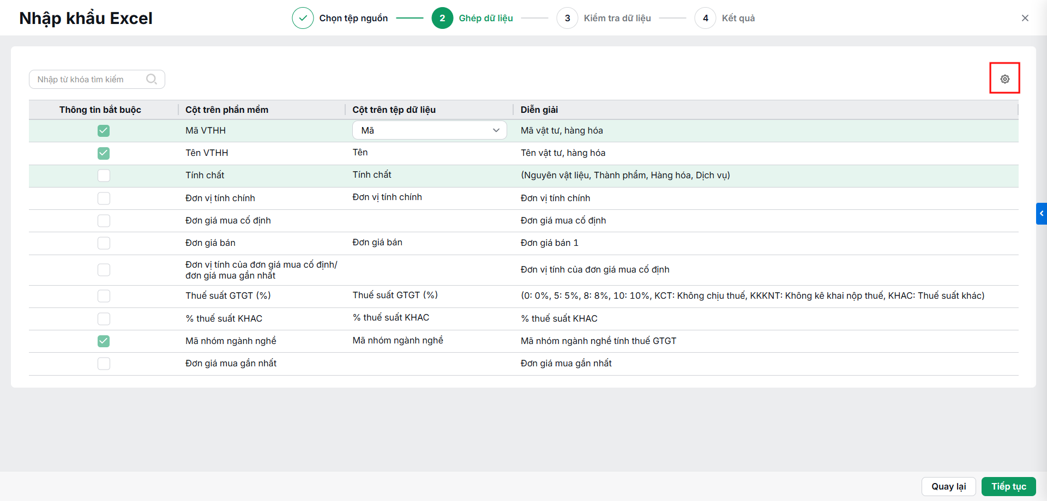Open file column cell showing Đơn giá bán
The image size is (1047, 501).
tap(429, 243)
